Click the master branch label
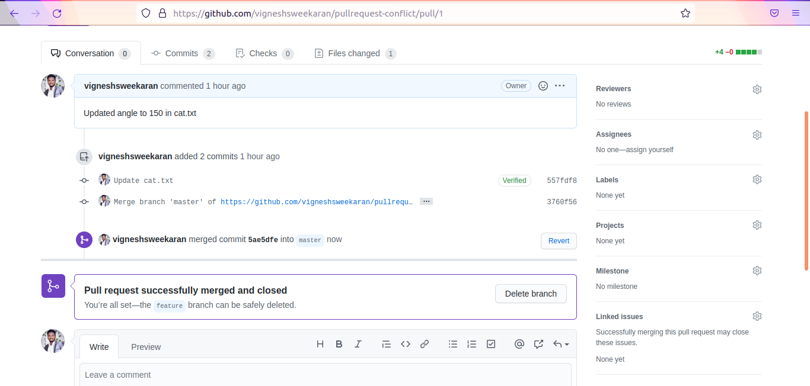 (x=310, y=240)
